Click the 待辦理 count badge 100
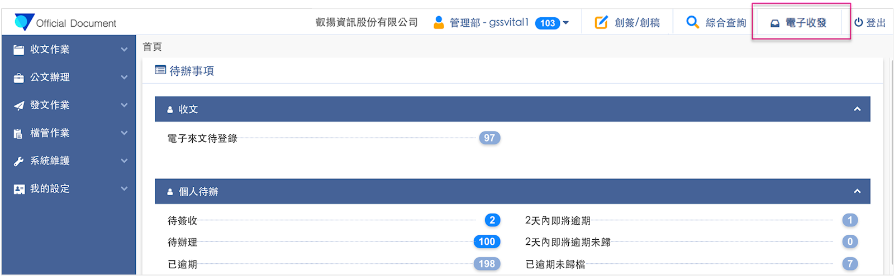The height and width of the screenshot is (276, 894). [487, 242]
